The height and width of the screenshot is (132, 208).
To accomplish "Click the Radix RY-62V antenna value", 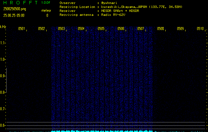I will 113,15.
